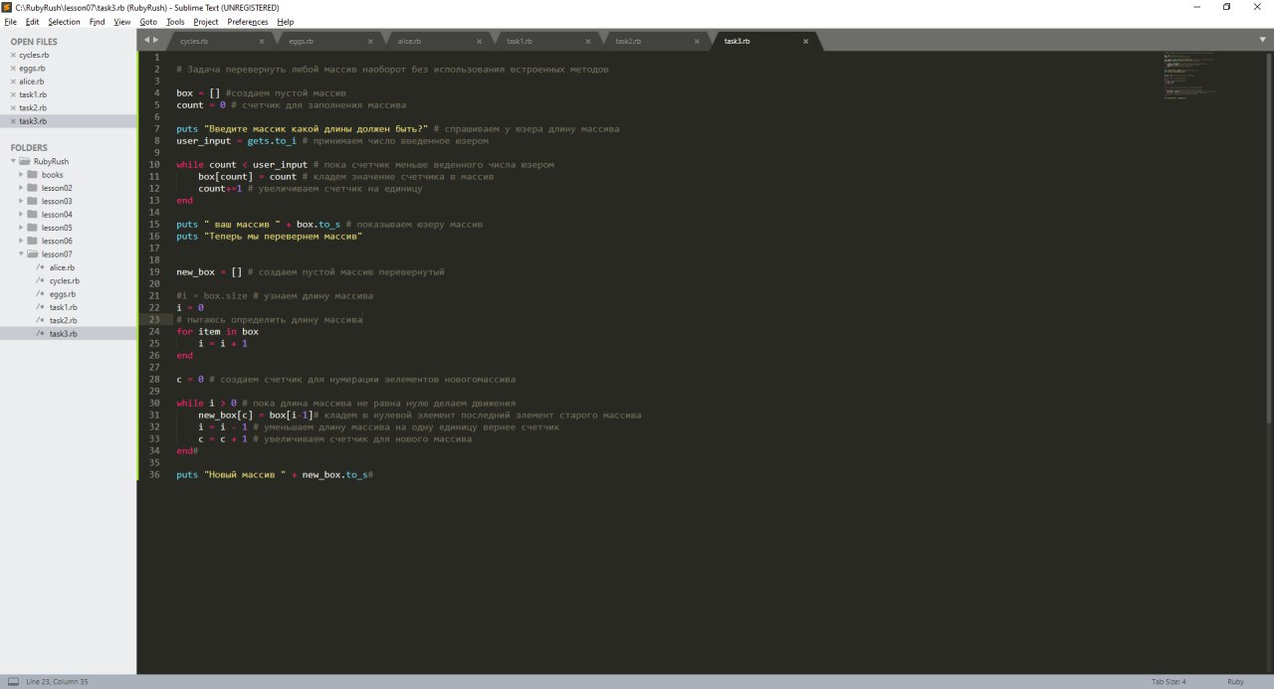Close the task1.rb tab
Viewport: 1274px width, 689px height.
tap(587, 42)
